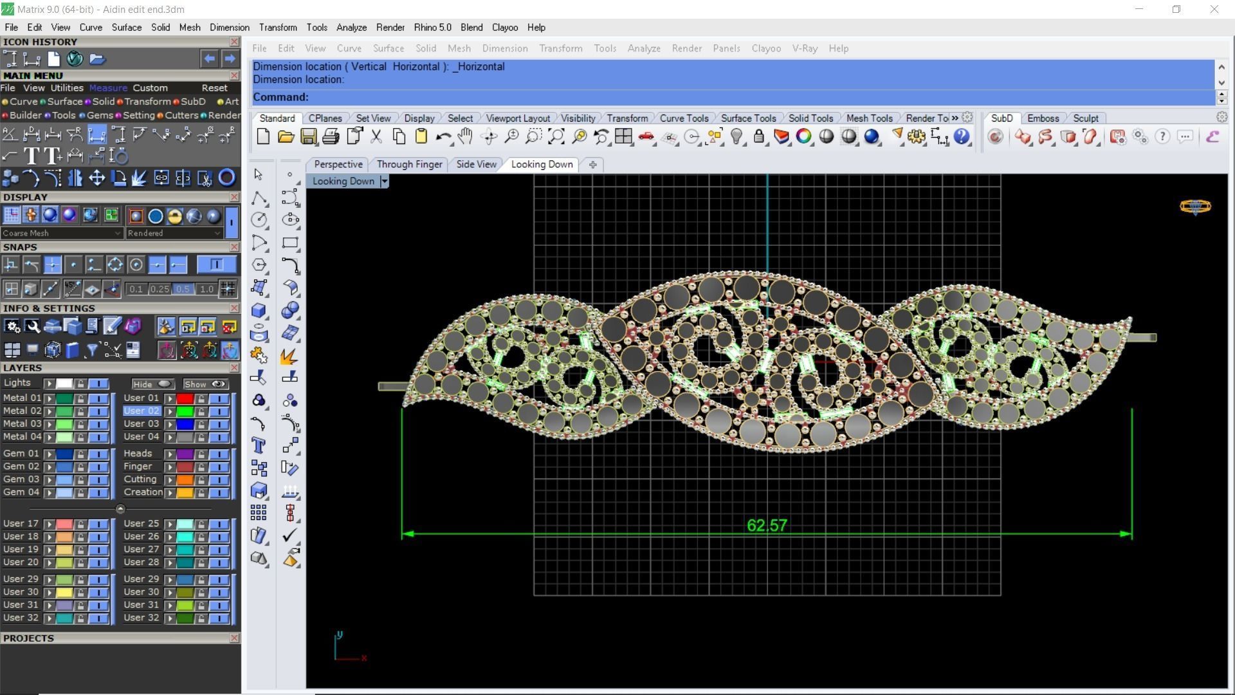This screenshot has height=695, width=1235.
Task: Open the Rendered display mode dropdown
Action: [216, 233]
